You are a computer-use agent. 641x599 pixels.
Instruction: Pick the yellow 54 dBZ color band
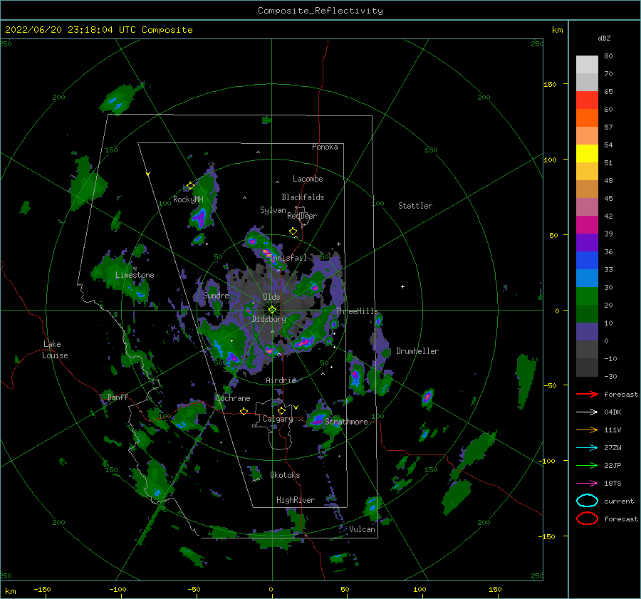(587, 154)
